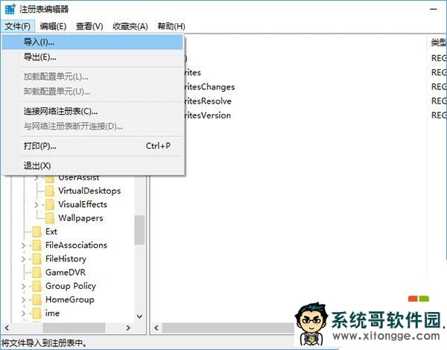Screen dimensions: 447x350
Task: Expand the HomeGroup tree node
Action: coord(23,300)
